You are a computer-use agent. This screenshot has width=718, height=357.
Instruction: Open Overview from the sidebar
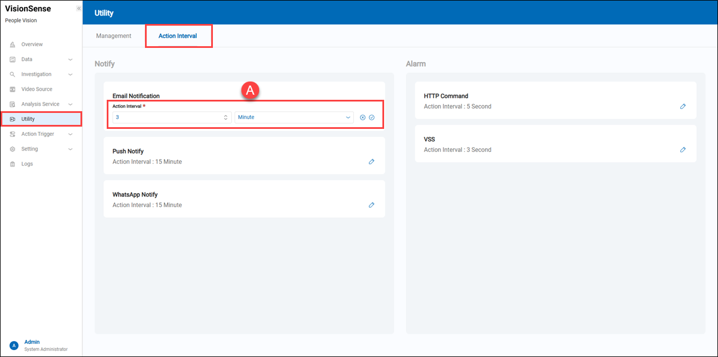(x=32, y=44)
